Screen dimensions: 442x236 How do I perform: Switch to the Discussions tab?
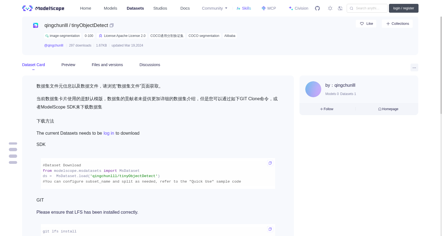[x=150, y=65]
